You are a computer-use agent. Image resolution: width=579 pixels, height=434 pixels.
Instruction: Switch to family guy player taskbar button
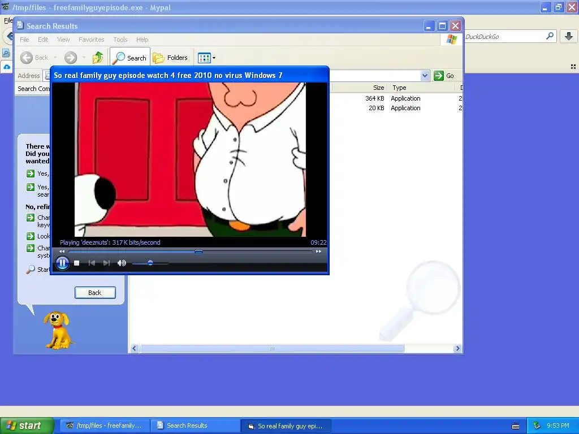click(x=286, y=426)
